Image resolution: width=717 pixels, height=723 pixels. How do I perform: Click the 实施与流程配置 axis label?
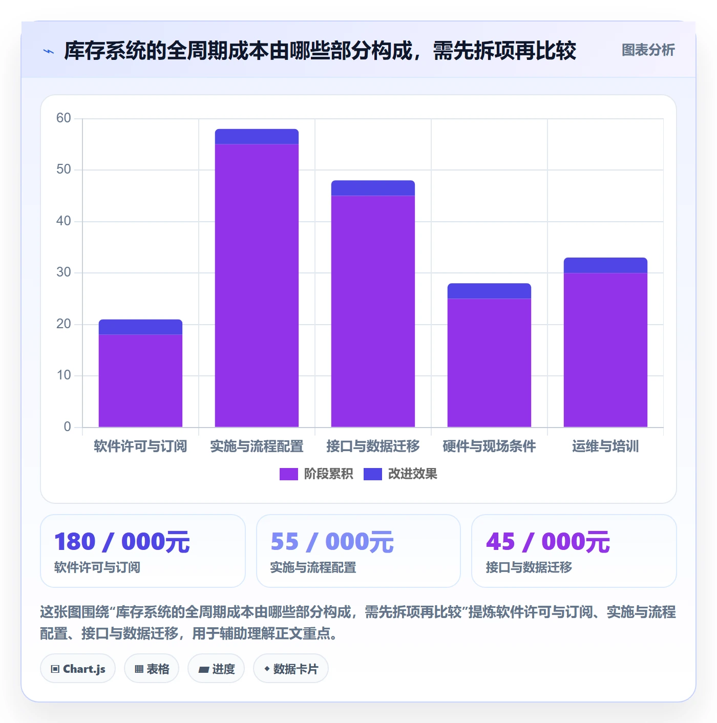click(x=257, y=446)
